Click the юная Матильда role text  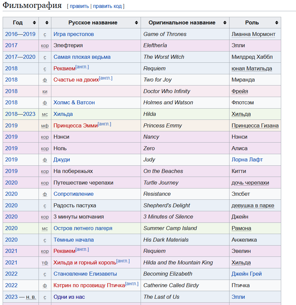[252, 68]
